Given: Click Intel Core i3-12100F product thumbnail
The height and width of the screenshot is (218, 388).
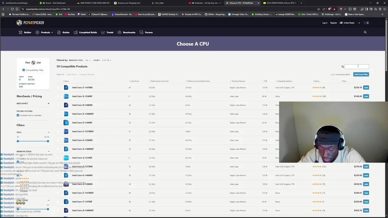Looking at the screenshot, I should (x=66, y=158).
